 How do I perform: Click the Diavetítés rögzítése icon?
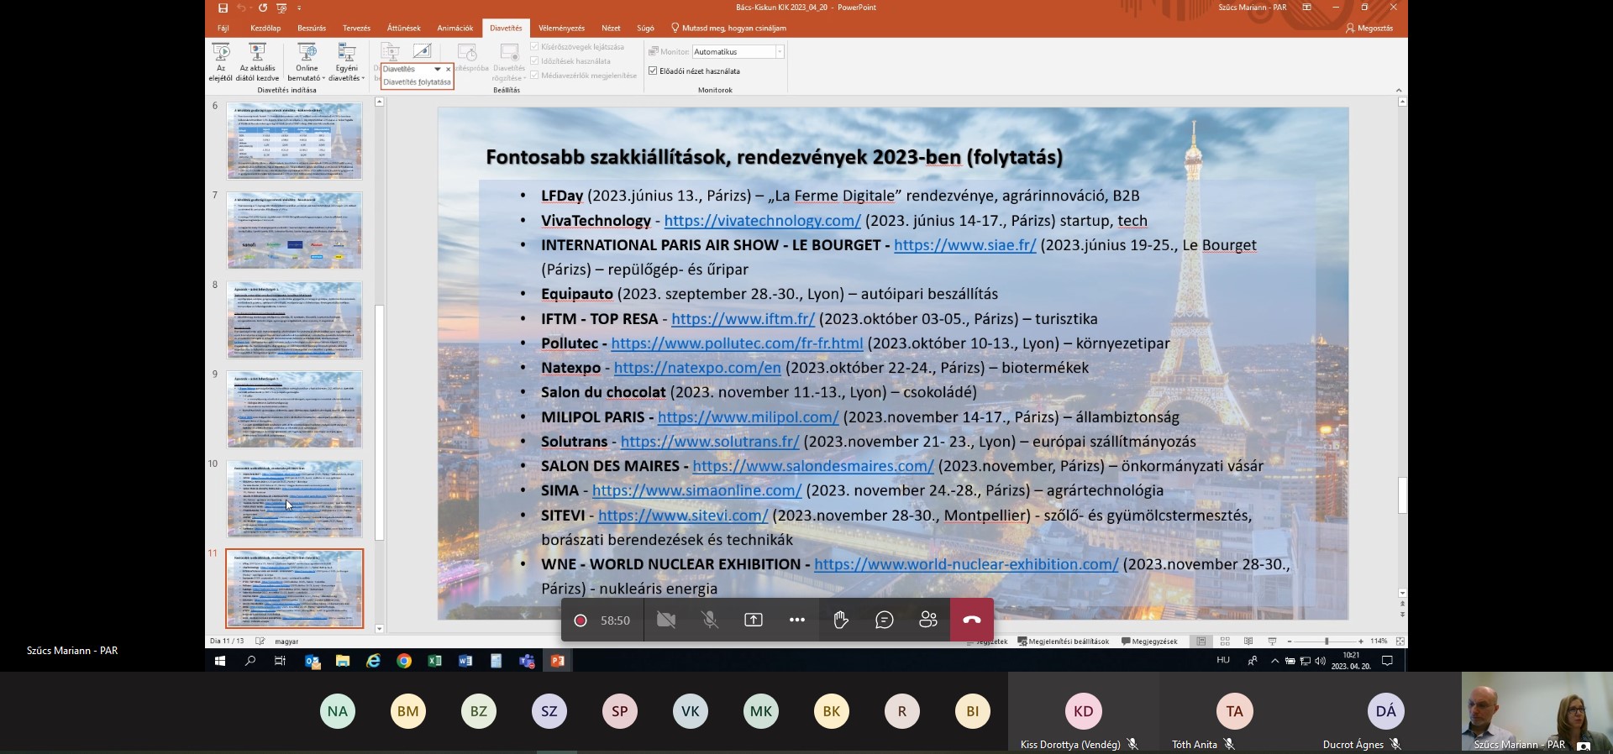point(509,52)
